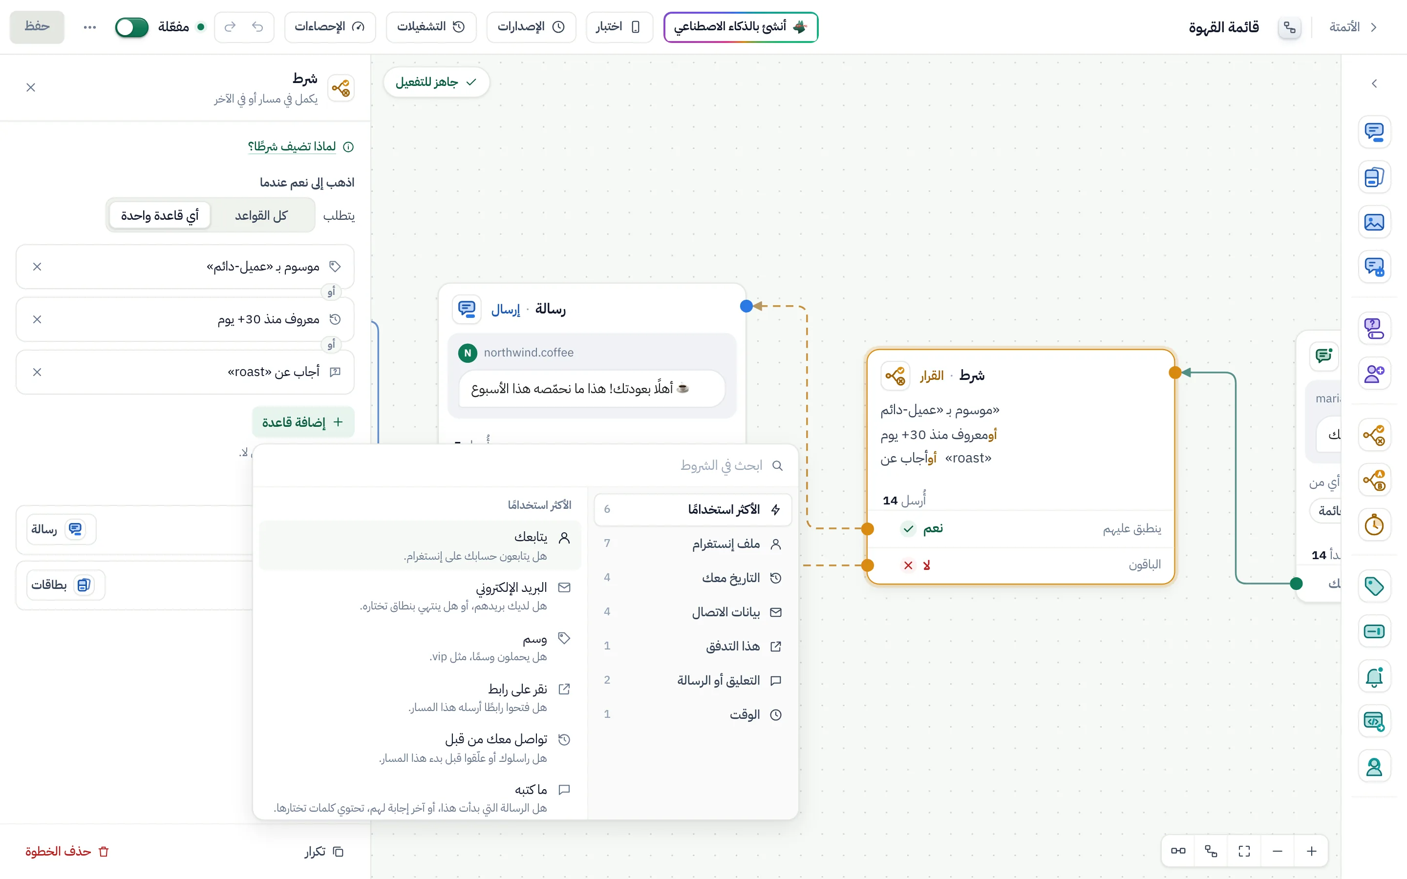The image size is (1407, 879).
Task: Select the timer/delay icon in the sidebar
Action: (x=1374, y=525)
